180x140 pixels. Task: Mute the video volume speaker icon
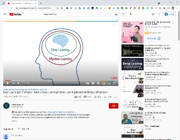18,83
